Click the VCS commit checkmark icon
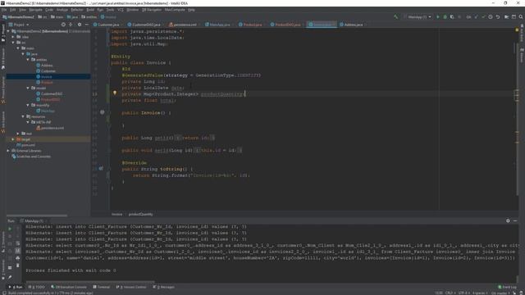Image resolution: width=525 pixels, height=295 pixels. pos(483,16)
